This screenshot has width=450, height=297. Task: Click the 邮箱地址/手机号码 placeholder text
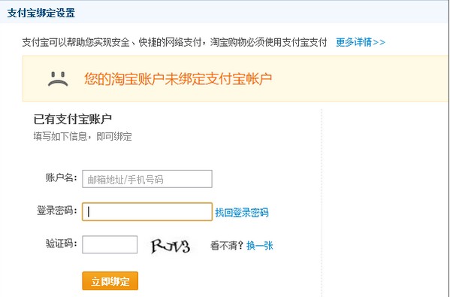125,180
